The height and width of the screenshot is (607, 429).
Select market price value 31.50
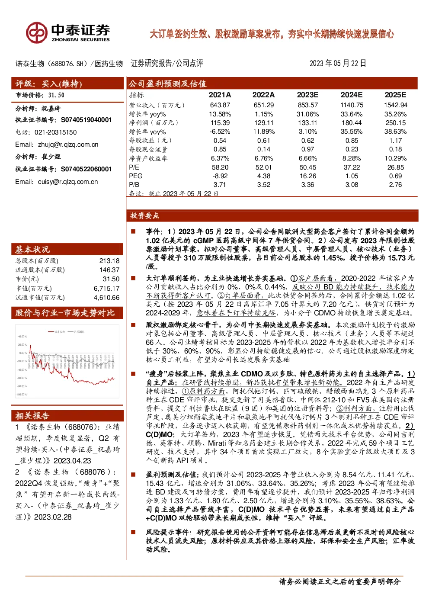(56, 95)
